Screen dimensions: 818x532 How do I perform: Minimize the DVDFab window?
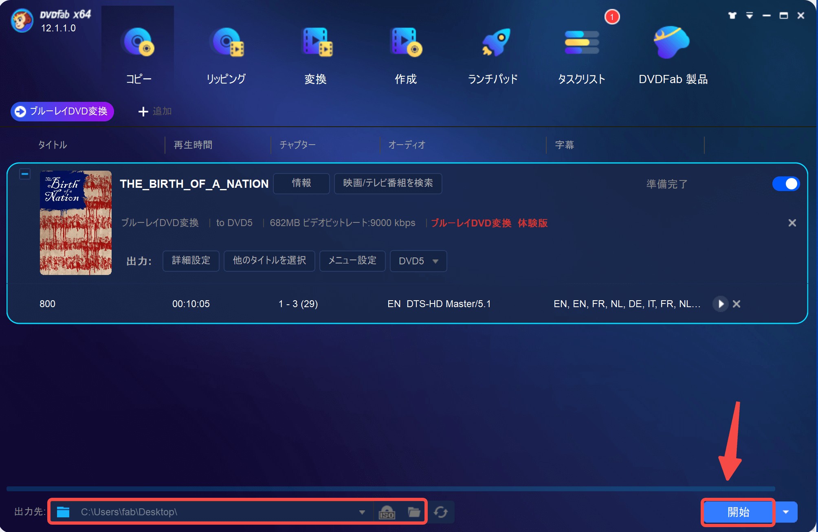click(767, 15)
